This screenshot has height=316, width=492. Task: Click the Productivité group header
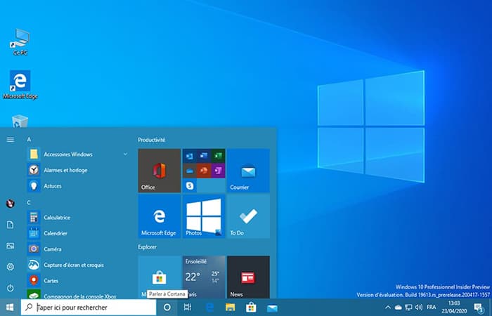click(152, 140)
